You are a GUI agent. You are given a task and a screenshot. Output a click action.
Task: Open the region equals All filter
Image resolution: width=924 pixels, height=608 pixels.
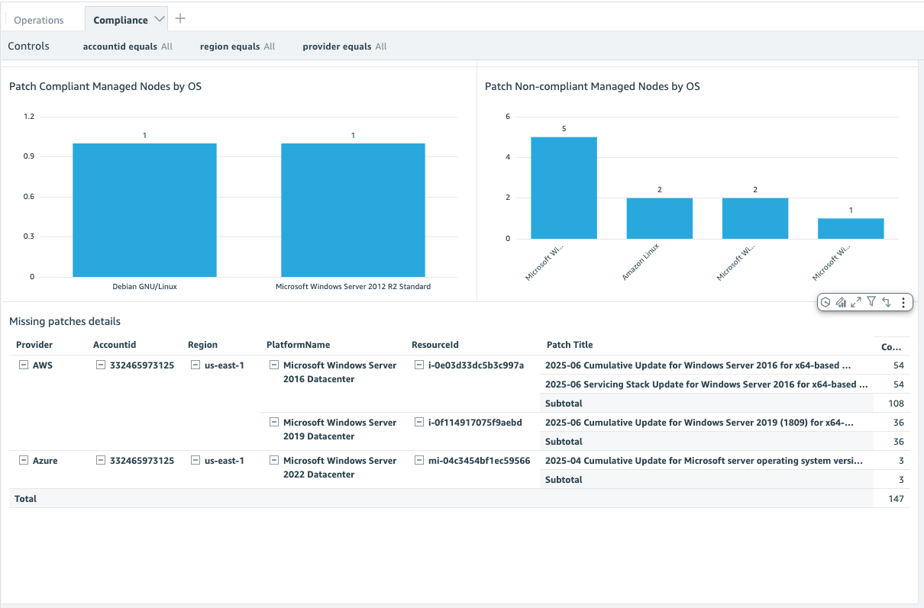tap(237, 46)
